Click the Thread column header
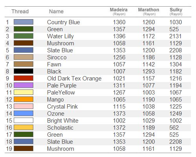This screenshot has height=157, width=196. click(20, 11)
